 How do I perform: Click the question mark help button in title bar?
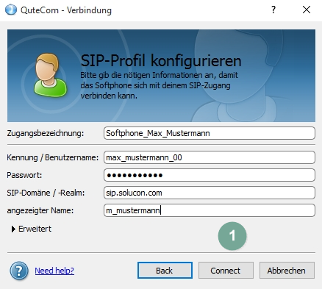point(273,10)
